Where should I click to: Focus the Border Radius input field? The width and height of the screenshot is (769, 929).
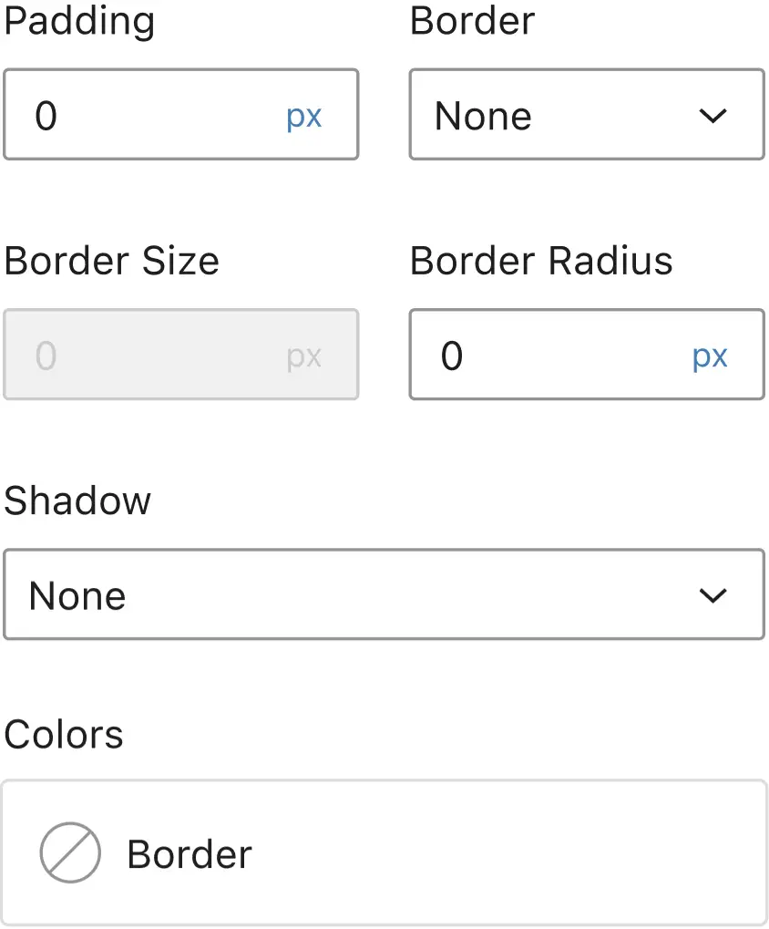547,356
